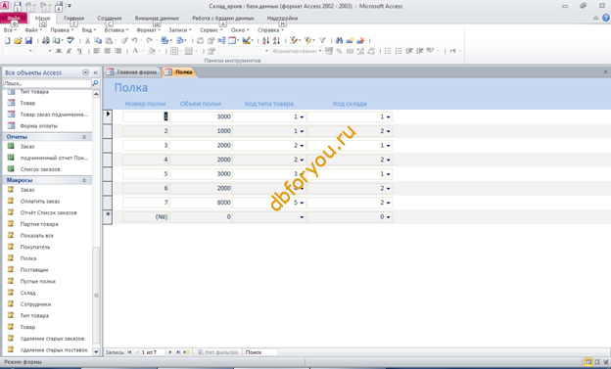Open the Сервис menu
The image size is (611, 369).
click(x=211, y=30)
